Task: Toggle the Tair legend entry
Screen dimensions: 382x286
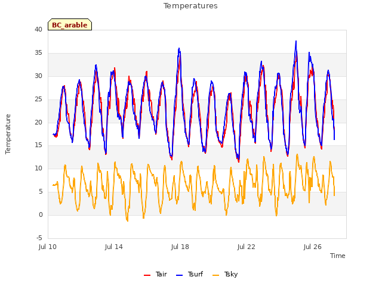Action: [155, 274]
